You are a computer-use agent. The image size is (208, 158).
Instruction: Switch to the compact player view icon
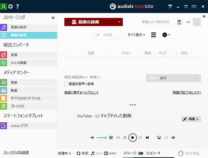pyautogui.click(x=194, y=6)
